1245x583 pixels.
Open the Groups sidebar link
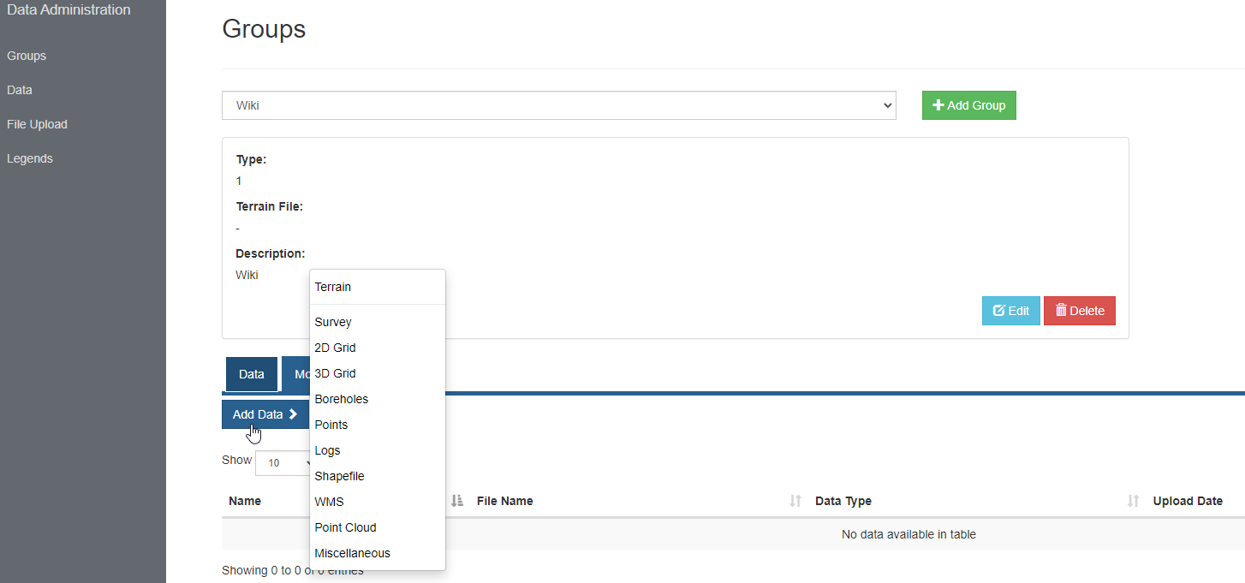(27, 56)
